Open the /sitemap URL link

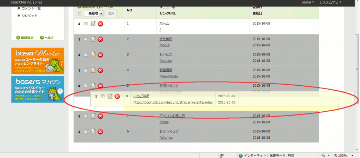point(166,138)
